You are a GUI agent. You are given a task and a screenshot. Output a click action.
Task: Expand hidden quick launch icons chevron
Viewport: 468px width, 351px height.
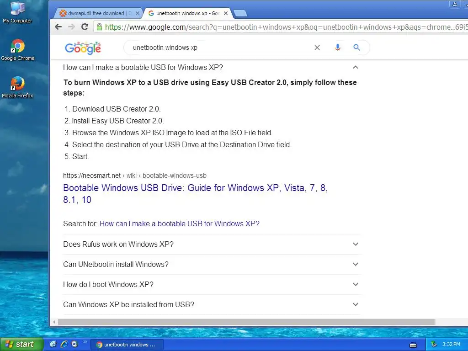pyautogui.click(x=85, y=342)
